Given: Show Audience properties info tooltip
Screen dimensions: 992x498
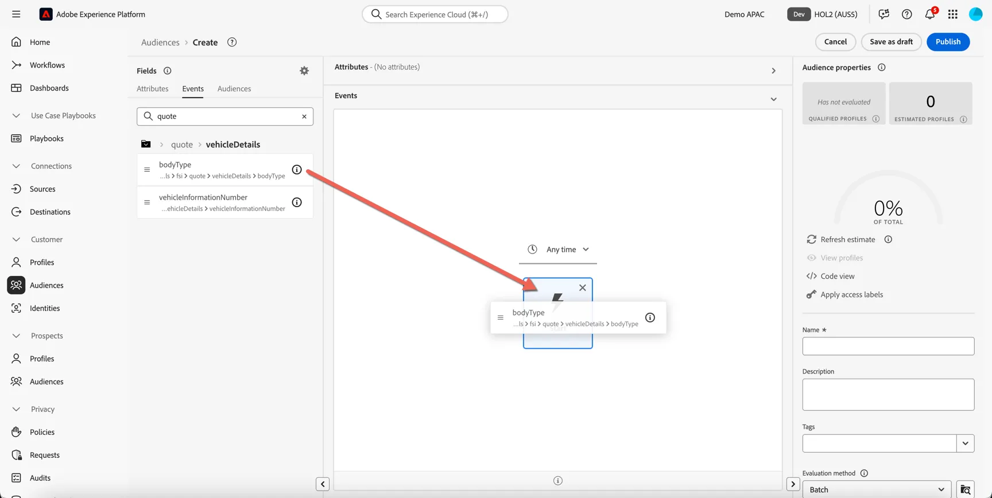Looking at the screenshot, I should pos(882,68).
